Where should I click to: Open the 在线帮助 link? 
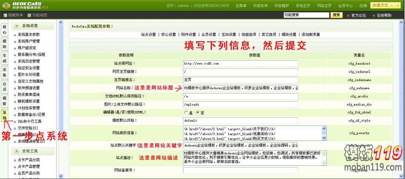pos(384,15)
